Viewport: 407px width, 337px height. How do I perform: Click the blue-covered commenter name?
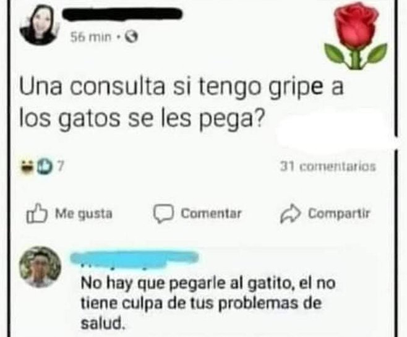click(x=134, y=258)
